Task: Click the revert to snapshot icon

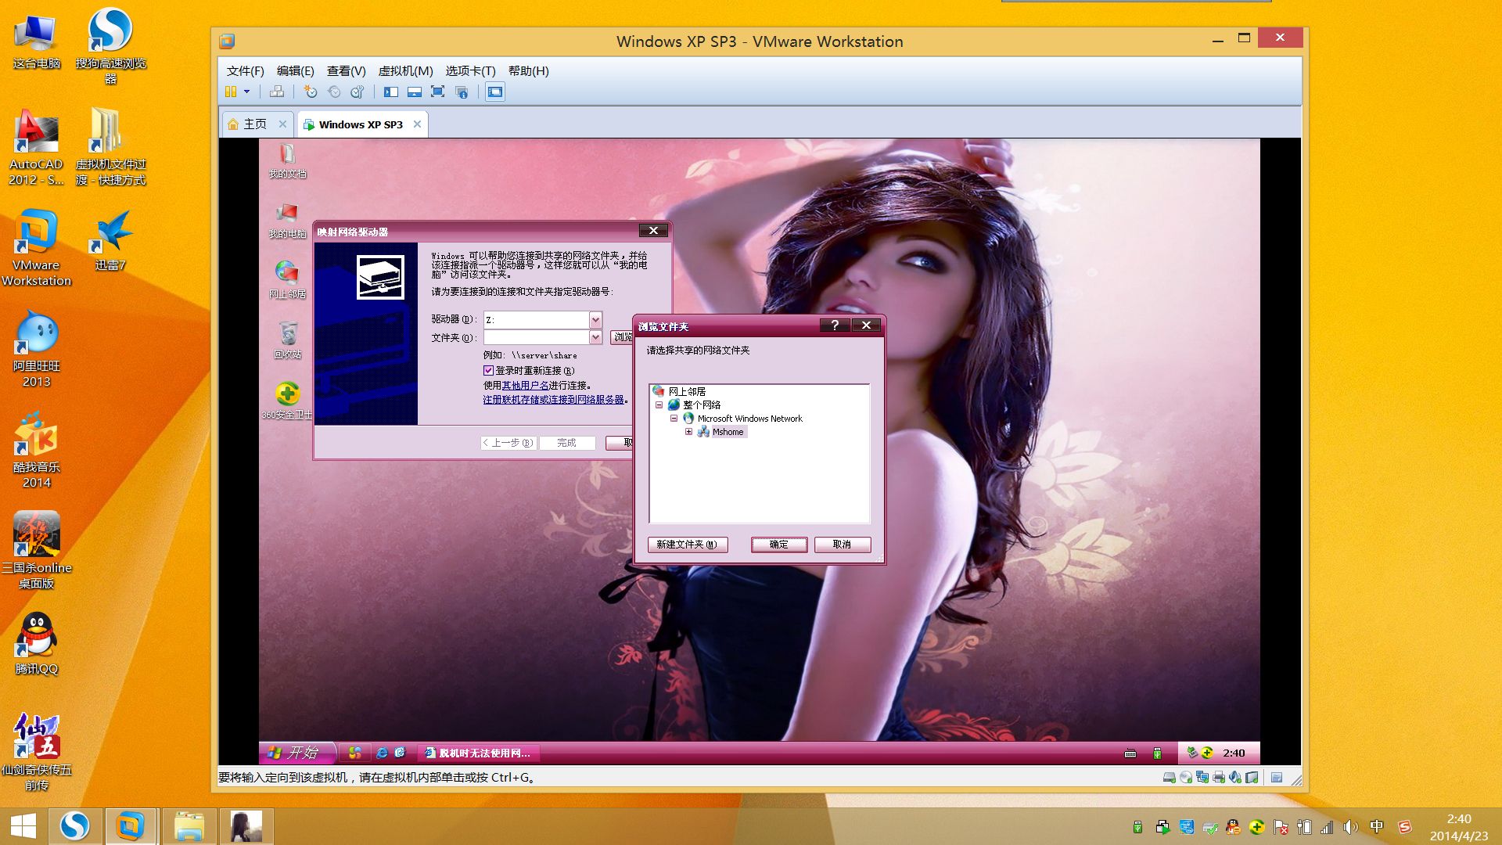Action: 334,92
